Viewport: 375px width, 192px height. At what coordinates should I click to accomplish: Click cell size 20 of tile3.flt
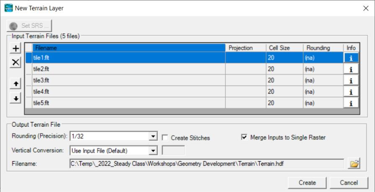(285, 80)
